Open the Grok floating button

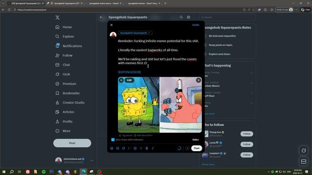[x=304, y=151]
